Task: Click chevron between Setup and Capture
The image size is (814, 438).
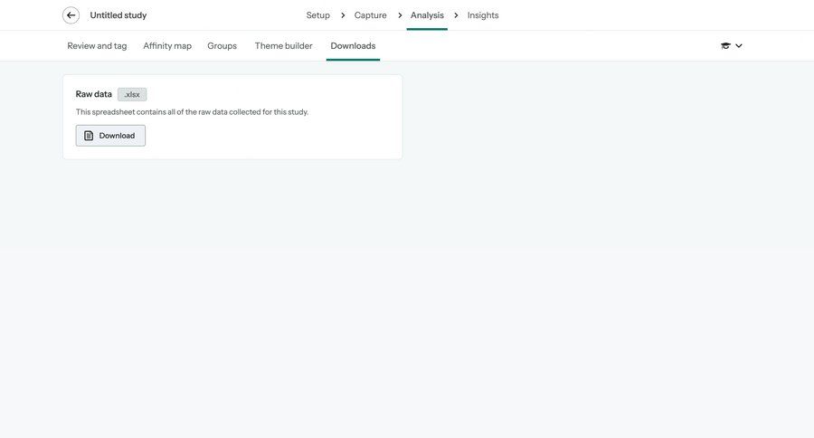Action: pyautogui.click(x=343, y=15)
